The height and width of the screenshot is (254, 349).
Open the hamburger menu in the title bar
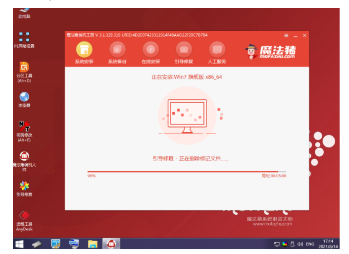coord(286,36)
